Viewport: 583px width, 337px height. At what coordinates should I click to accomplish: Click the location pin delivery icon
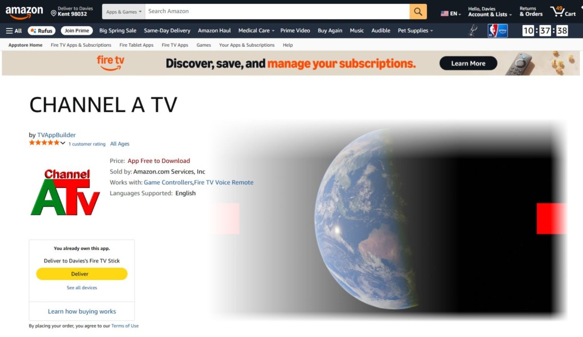tap(54, 14)
